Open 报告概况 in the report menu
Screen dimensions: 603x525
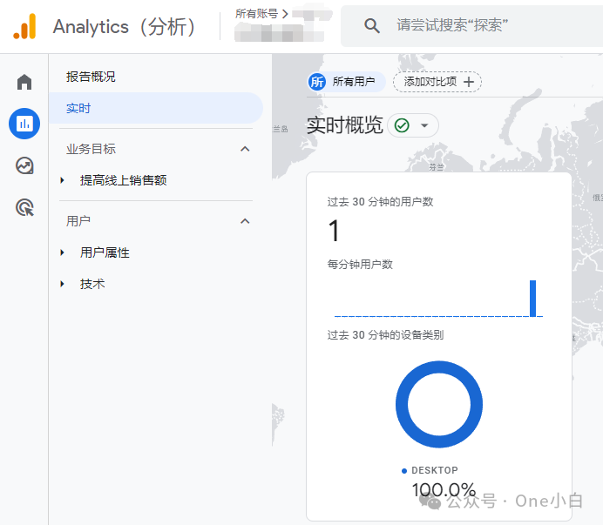click(91, 77)
